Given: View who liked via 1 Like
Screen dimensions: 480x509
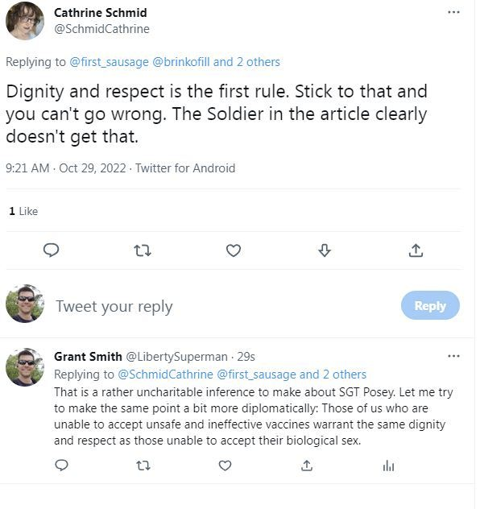Looking at the screenshot, I should click(x=23, y=211).
